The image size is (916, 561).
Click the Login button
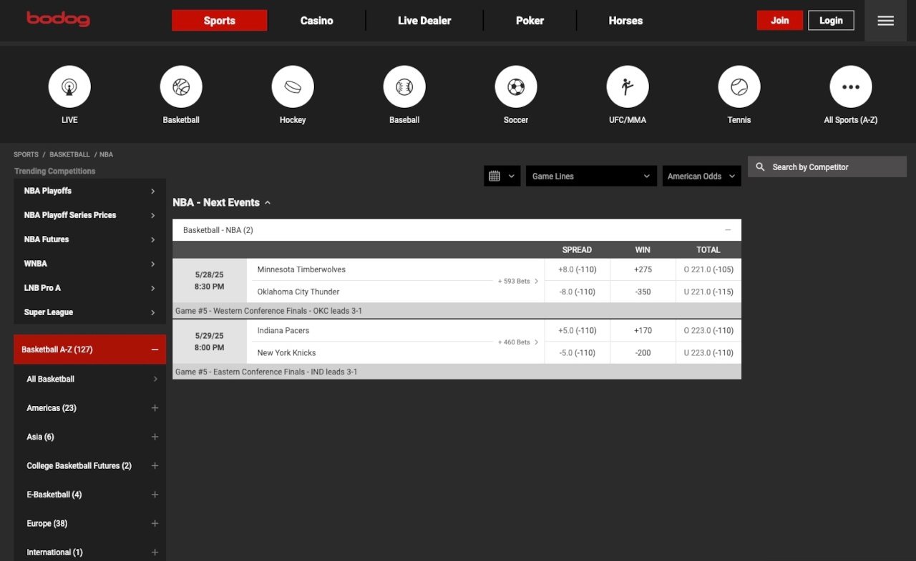pyautogui.click(x=831, y=21)
